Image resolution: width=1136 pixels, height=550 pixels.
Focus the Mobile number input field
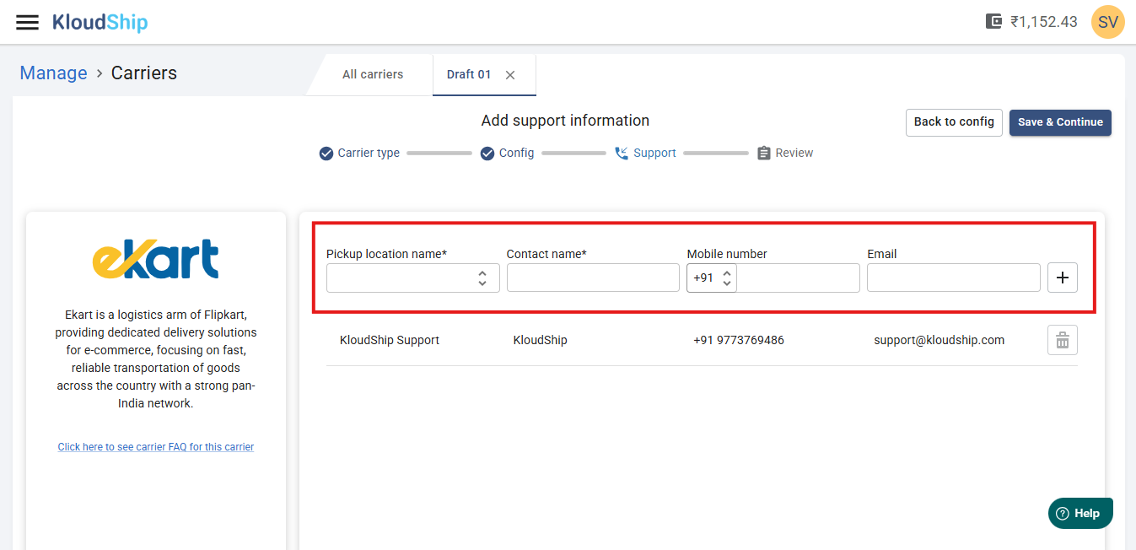tap(798, 278)
